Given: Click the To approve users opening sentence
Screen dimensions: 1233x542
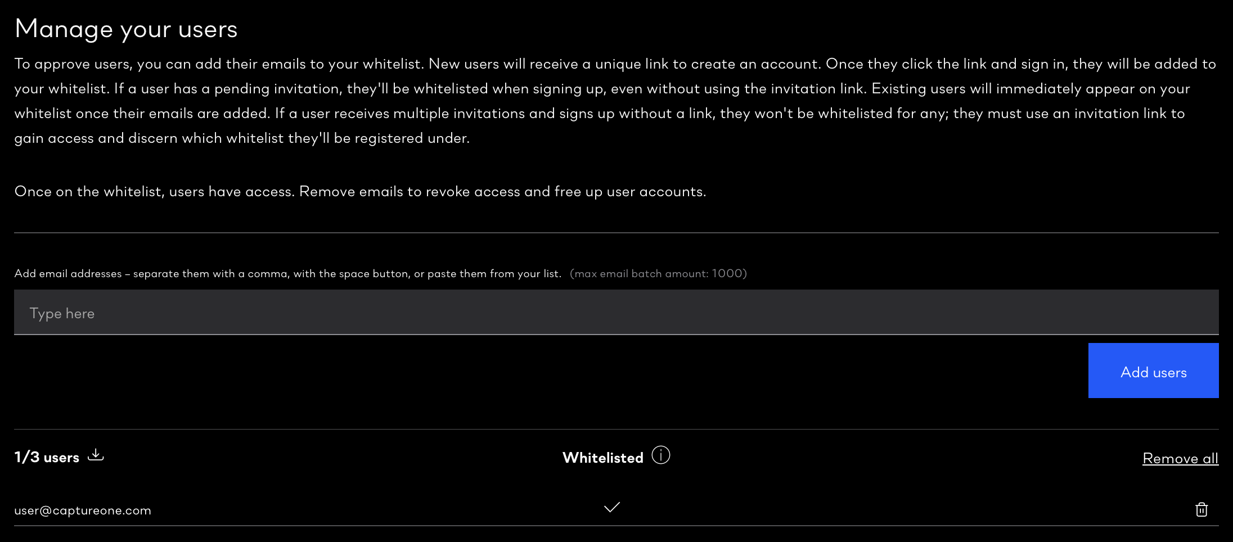Looking at the screenshot, I should (x=219, y=64).
